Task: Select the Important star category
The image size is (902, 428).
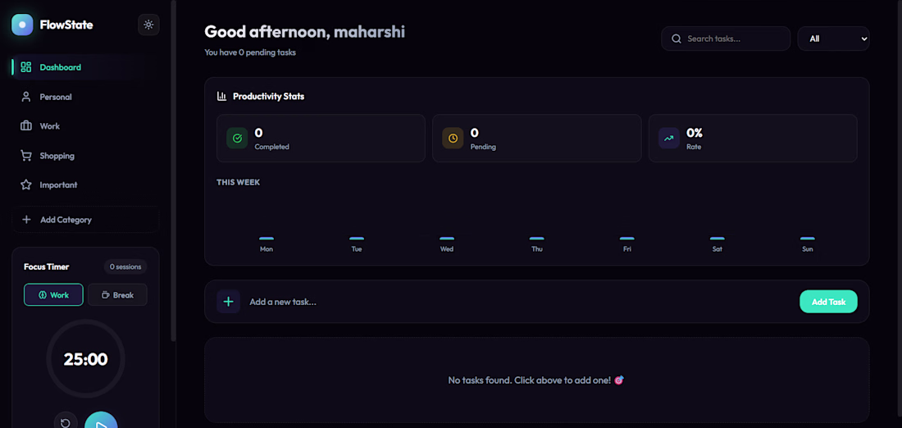Action: coord(58,185)
